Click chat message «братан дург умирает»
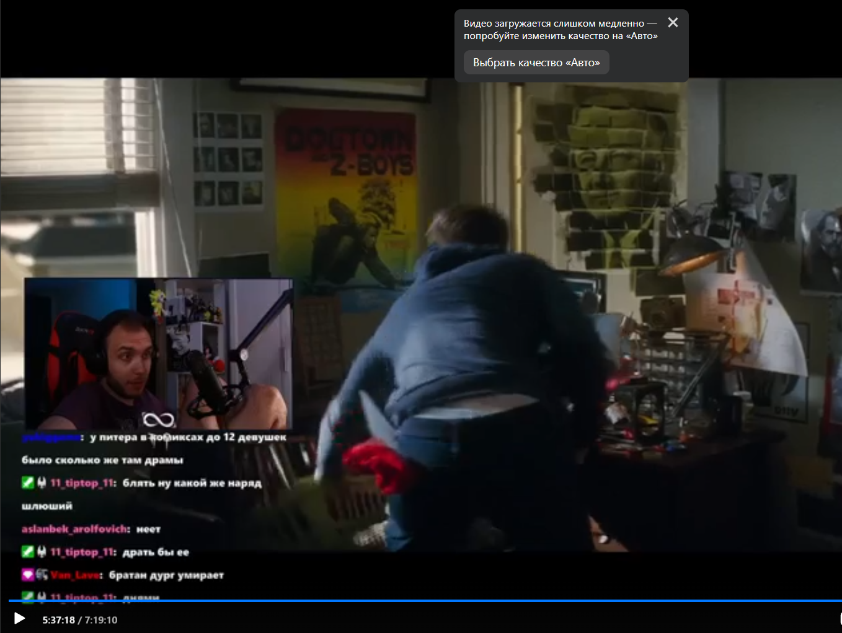 [x=166, y=575]
